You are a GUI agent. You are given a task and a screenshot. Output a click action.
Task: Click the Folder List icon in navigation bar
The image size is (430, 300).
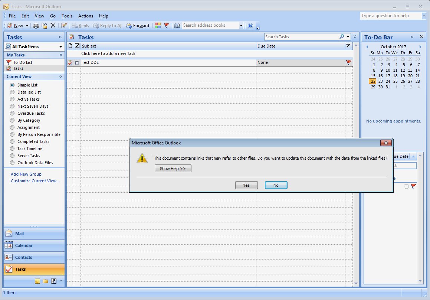coord(46,281)
